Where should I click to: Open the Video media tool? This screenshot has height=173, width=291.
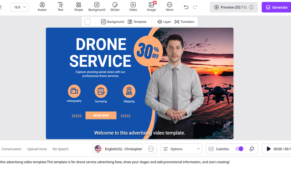point(133,7)
